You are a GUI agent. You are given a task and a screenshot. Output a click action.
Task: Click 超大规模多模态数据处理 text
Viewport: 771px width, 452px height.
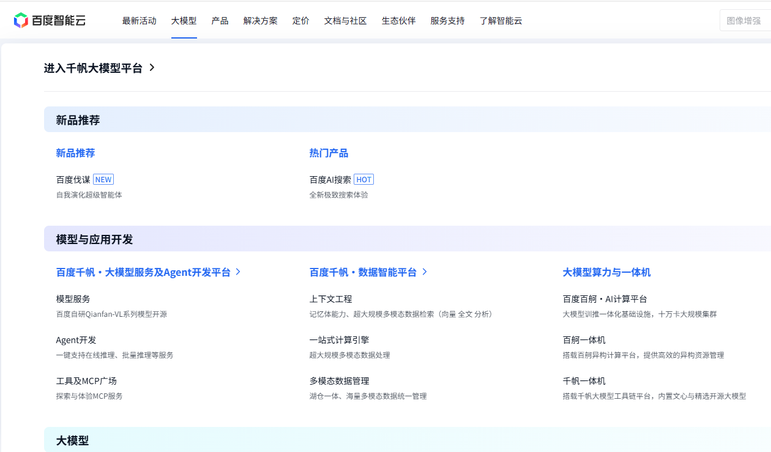[x=350, y=355]
